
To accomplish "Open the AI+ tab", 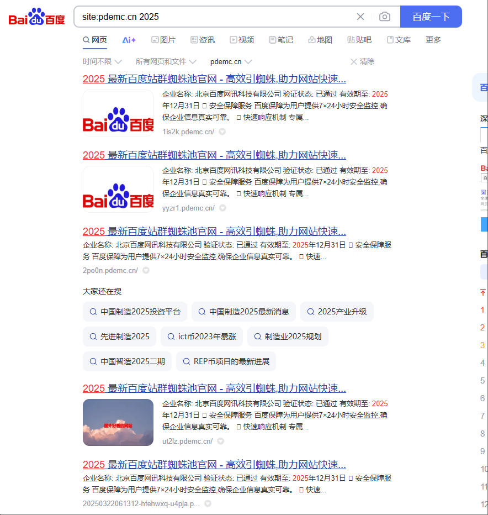I will click(x=129, y=40).
